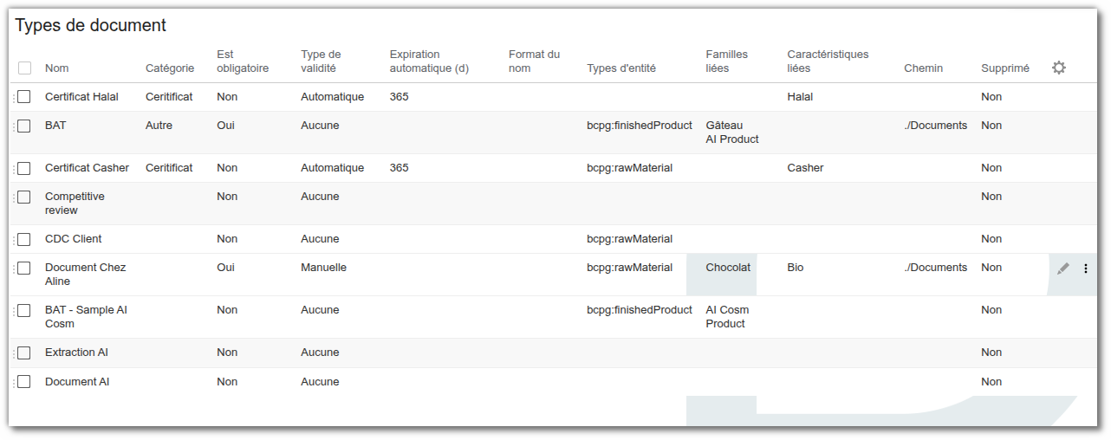
Task: Click the BAT - Sample AI Cosm name
Action: tap(86, 317)
